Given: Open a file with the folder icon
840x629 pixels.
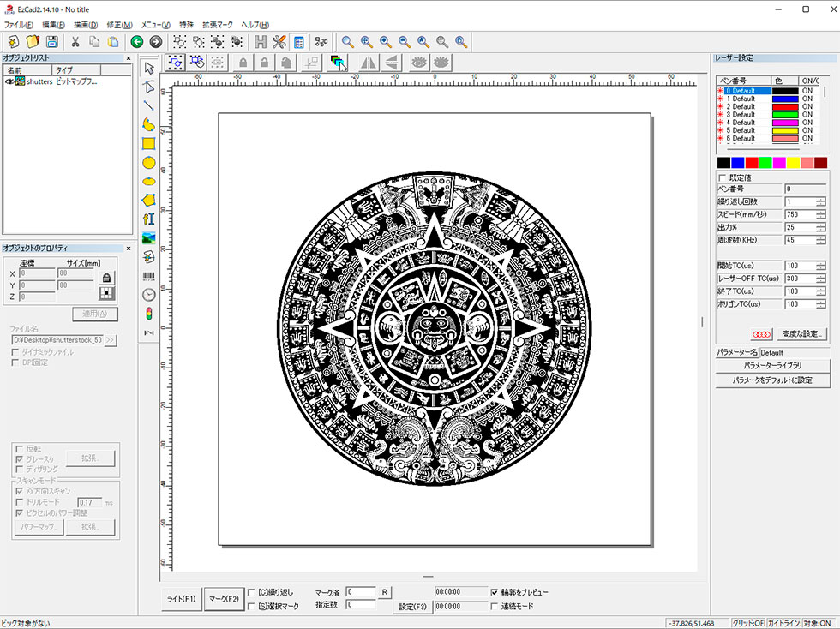Looking at the screenshot, I should click(33, 42).
